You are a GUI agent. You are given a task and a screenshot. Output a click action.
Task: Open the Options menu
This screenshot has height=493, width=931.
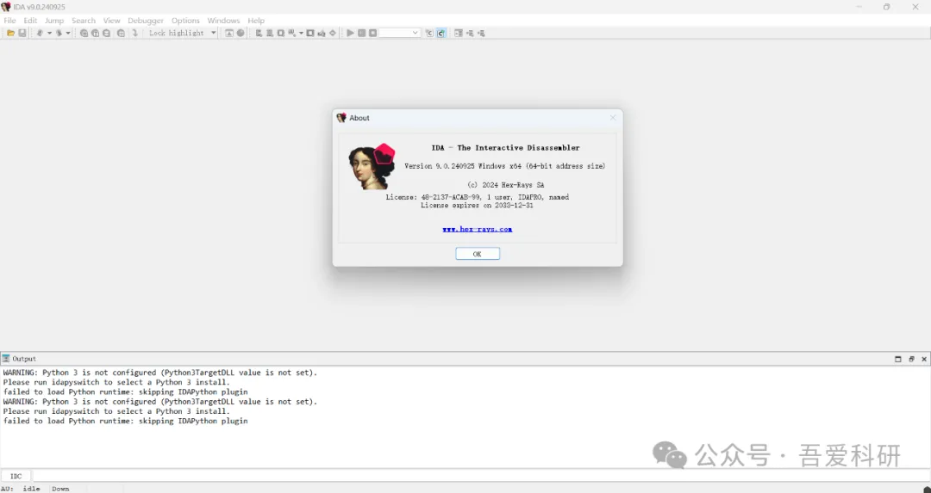point(185,20)
